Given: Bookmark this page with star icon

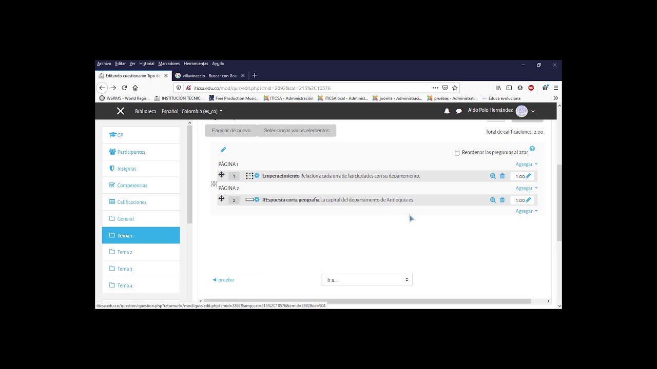Looking at the screenshot, I should [x=455, y=88].
